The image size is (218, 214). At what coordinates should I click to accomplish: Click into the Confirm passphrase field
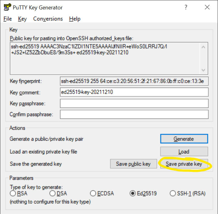pyautogui.click(x=134, y=114)
